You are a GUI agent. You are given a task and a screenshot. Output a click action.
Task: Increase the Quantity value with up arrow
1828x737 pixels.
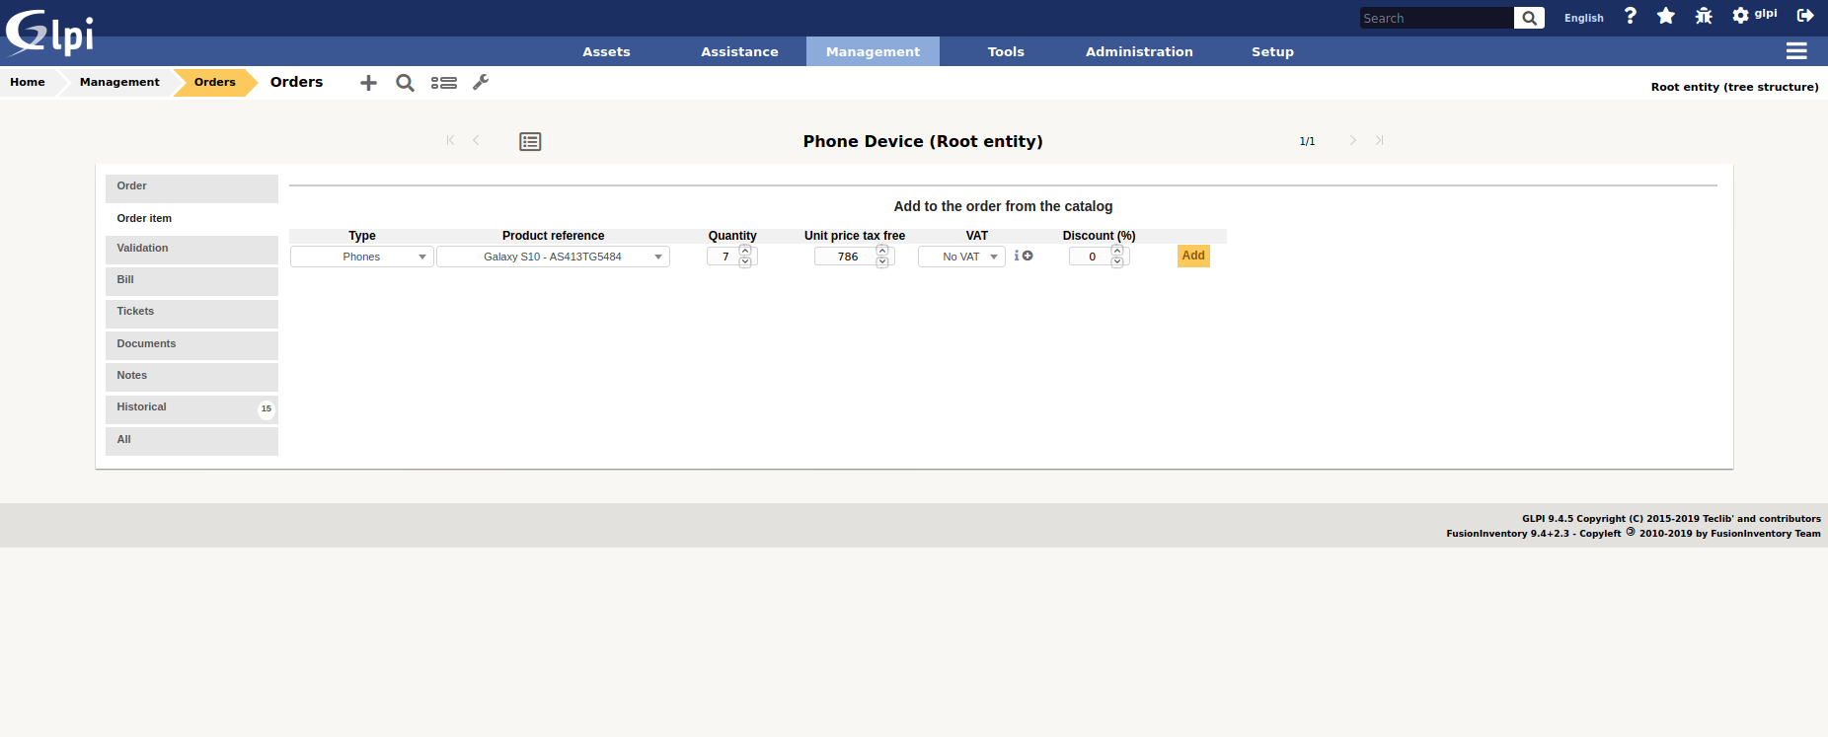coord(745,251)
